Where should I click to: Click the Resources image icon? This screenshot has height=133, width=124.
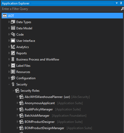[x=13, y=72]
